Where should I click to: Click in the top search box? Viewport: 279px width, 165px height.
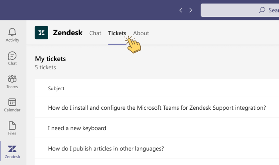240,10
